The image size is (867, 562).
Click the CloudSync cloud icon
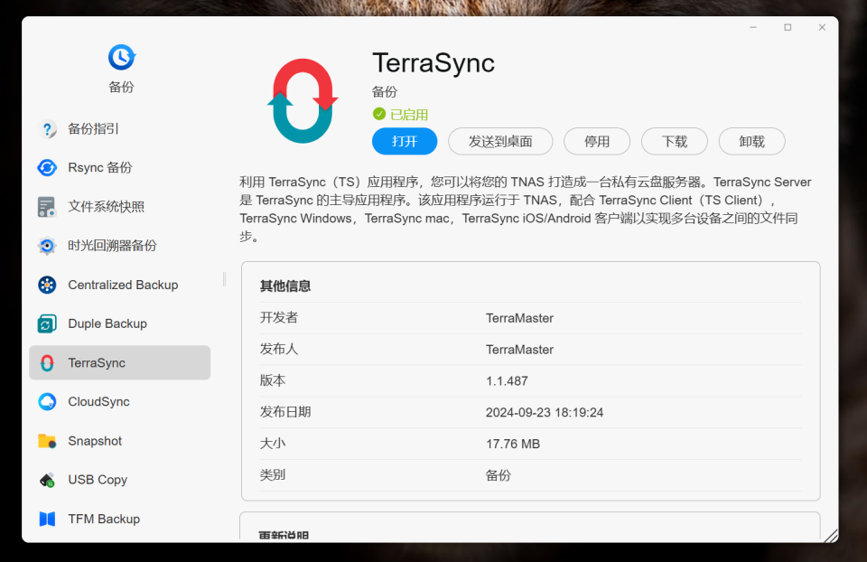(47, 401)
